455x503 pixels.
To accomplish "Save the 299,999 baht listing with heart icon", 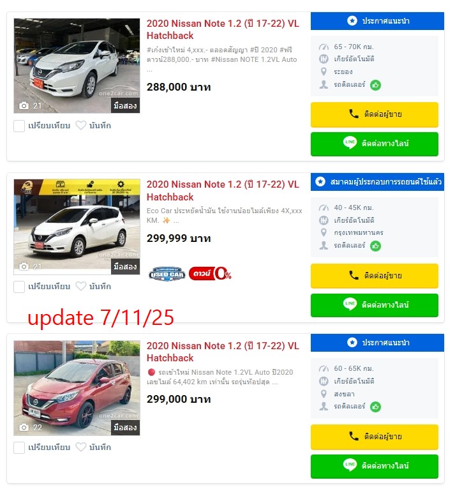I will pyautogui.click(x=81, y=286).
